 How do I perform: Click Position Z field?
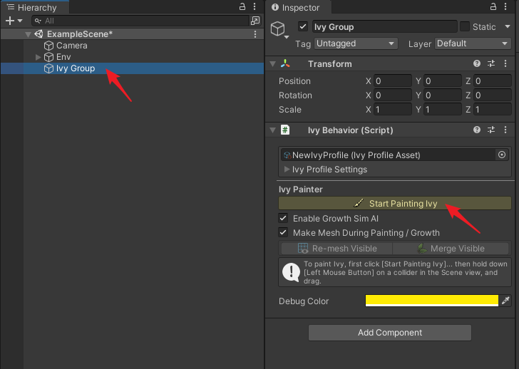(493, 81)
